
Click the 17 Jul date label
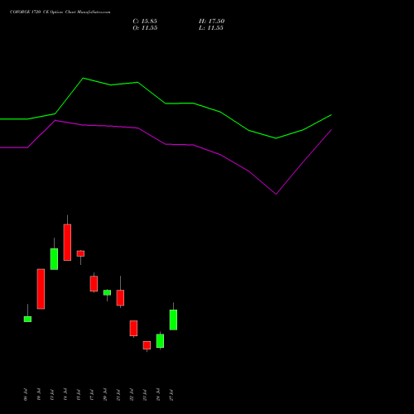[92, 395]
